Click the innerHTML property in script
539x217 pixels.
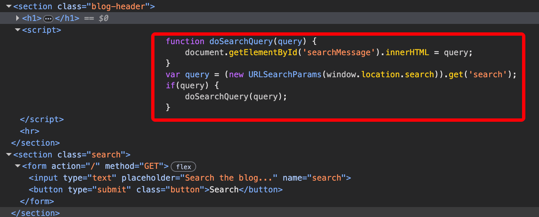tap(407, 53)
